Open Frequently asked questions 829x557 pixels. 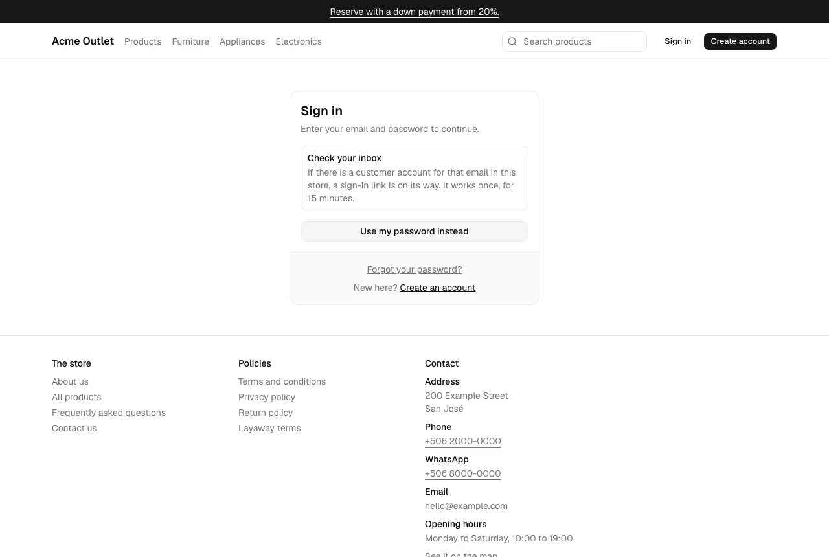109,413
